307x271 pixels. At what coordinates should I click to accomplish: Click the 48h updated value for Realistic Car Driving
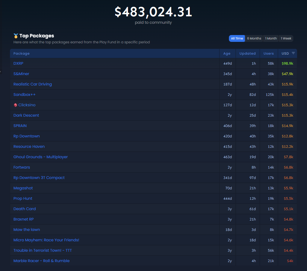pos(253,84)
